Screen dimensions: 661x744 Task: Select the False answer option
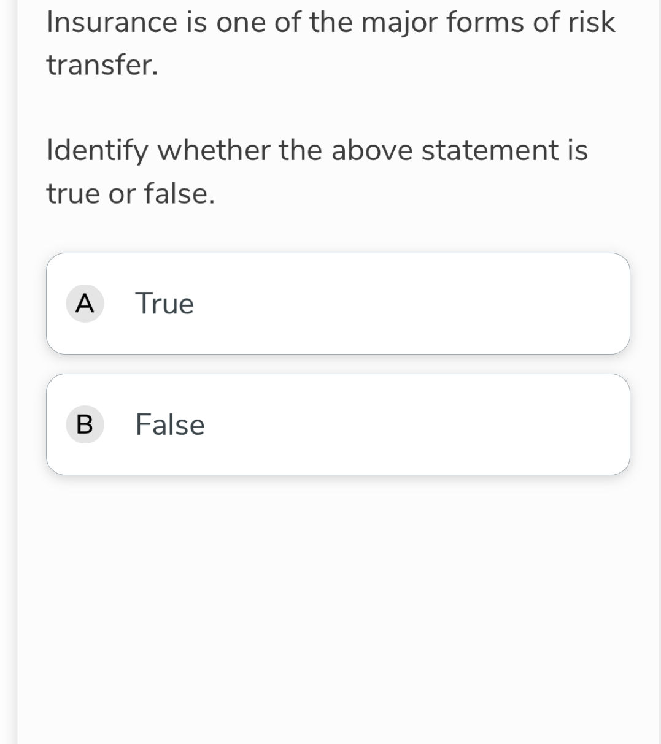tap(338, 424)
